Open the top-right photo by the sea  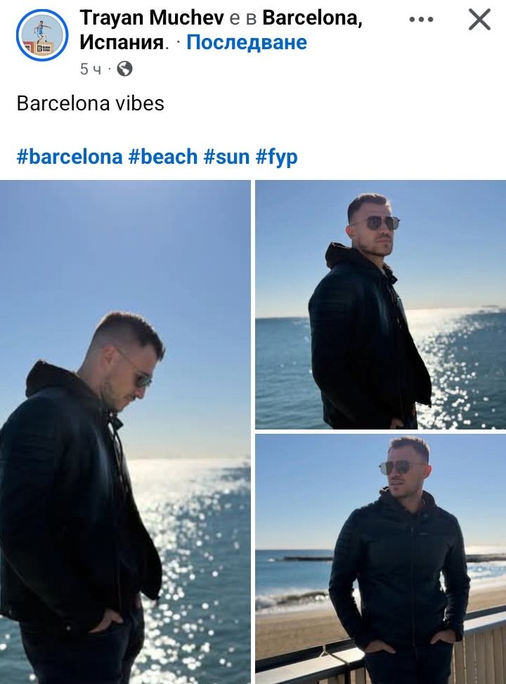tap(380, 304)
